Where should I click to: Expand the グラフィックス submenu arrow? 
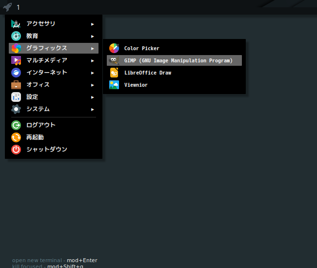point(92,48)
